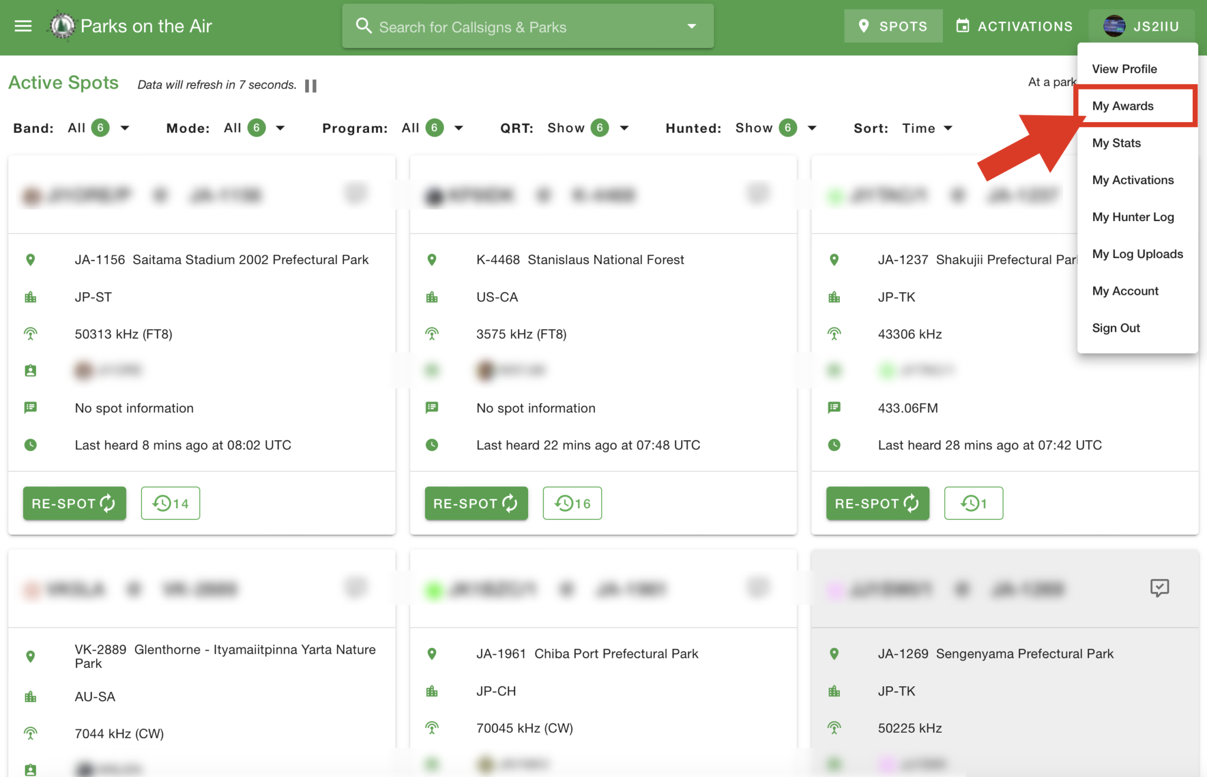Select My Awards from user menu
Image resolution: width=1207 pixels, height=777 pixels.
tap(1122, 106)
